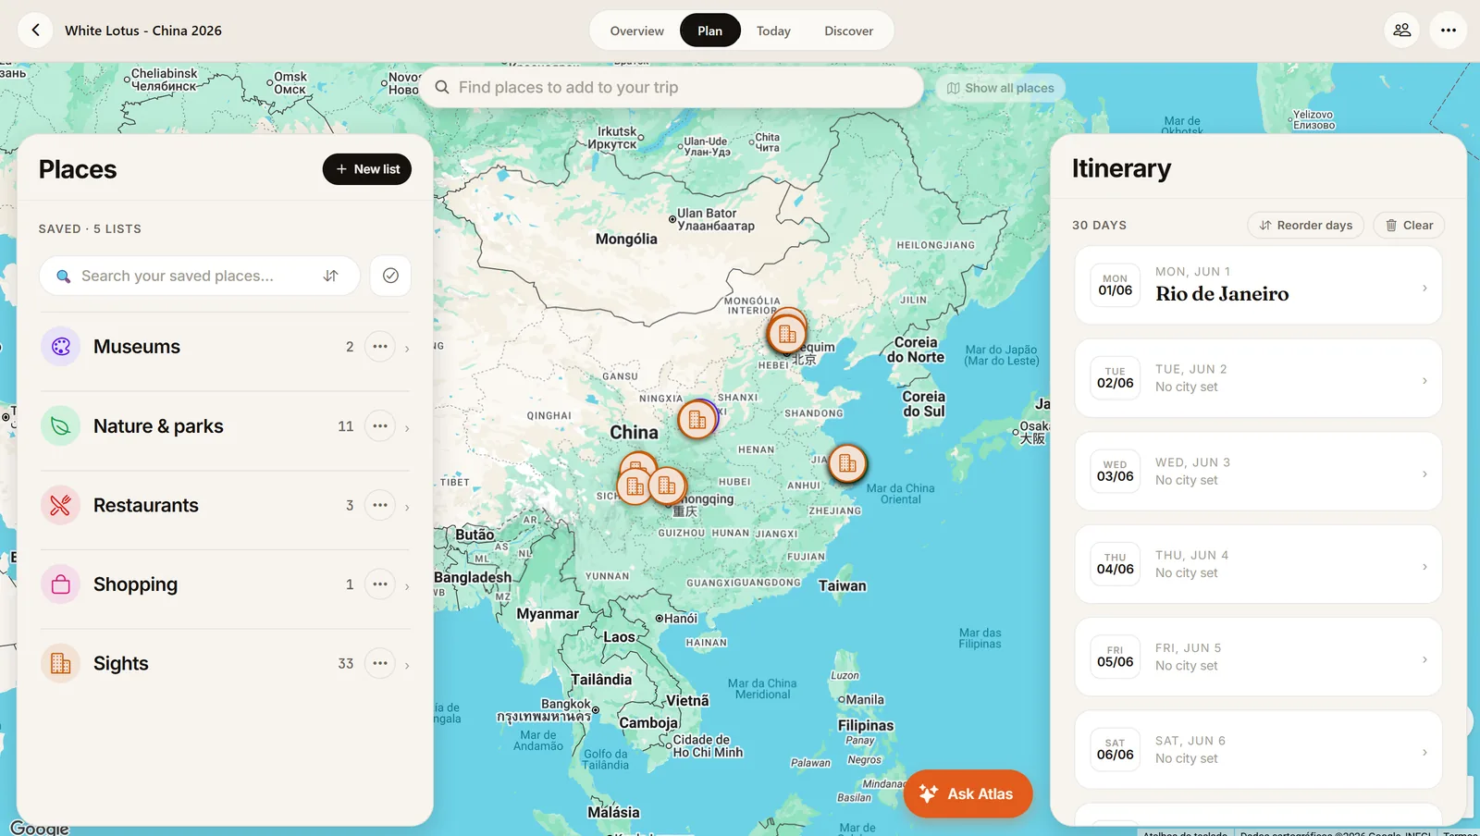Click the Search your saved places field
Viewport: 1480px width, 836px height.
(200, 276)
